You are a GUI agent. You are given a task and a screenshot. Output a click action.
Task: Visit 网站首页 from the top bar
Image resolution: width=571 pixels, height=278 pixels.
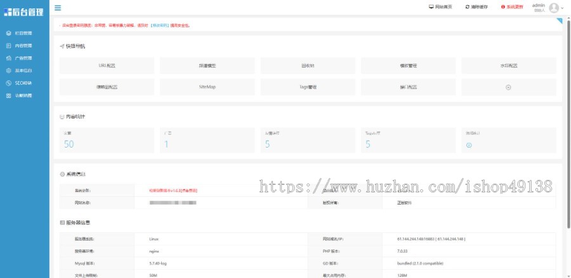[x=440, y=7]
